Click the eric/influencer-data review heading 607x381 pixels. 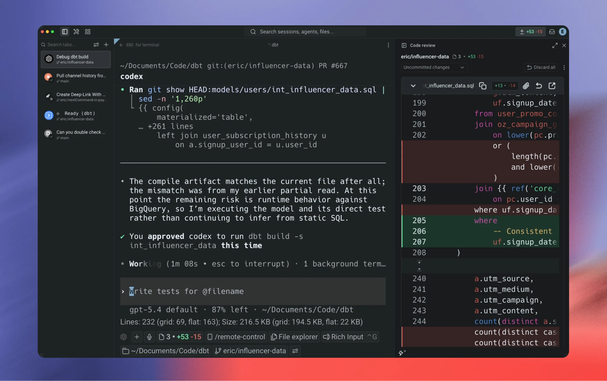click(x=425, y=57)
